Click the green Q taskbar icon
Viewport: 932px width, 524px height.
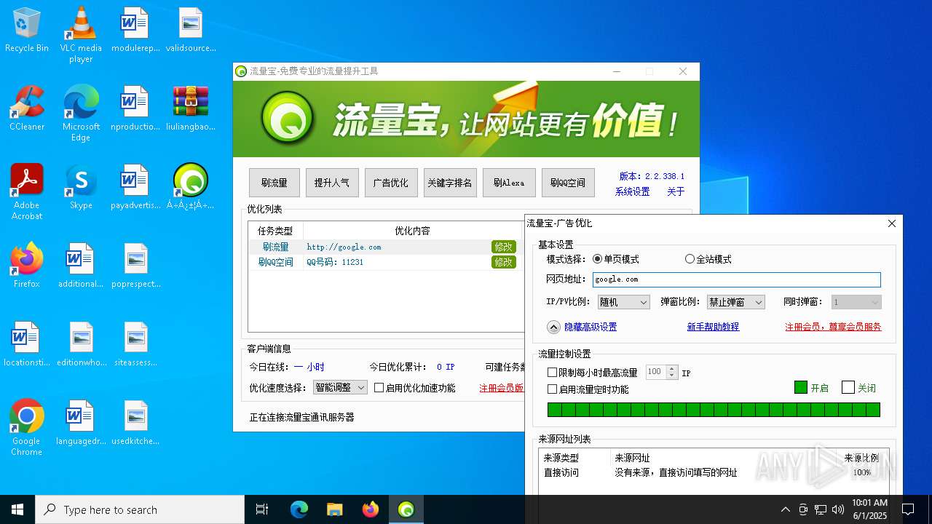tap(406, 509)
